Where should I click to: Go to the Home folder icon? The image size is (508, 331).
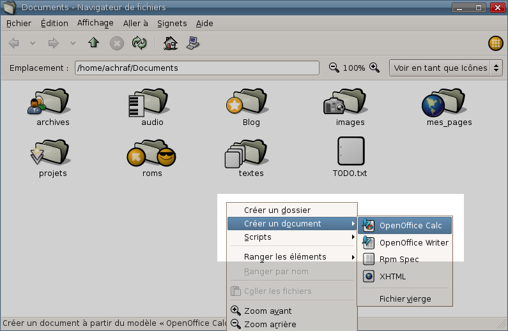coord(170,43)
